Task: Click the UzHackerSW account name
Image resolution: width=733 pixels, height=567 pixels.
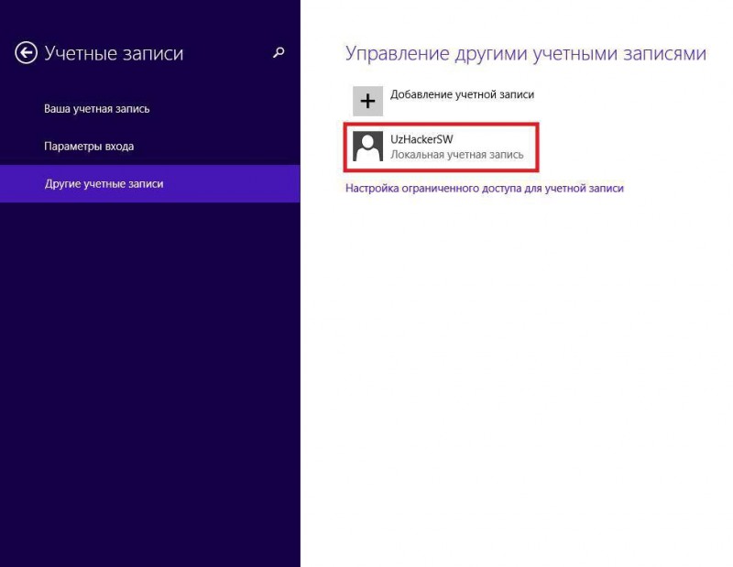Action: pyautogui.click(x=421, y=139)
